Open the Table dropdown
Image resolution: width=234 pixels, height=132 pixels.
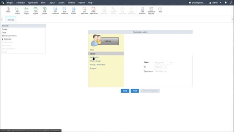tap(163, 63)
